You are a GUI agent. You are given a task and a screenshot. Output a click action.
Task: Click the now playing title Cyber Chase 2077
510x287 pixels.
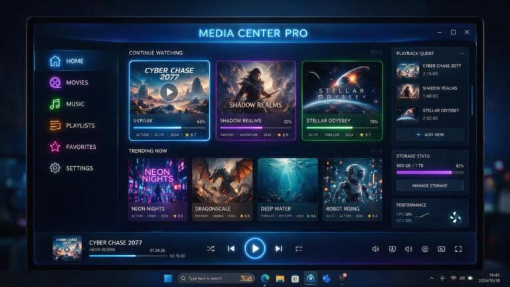click(116, 242)
